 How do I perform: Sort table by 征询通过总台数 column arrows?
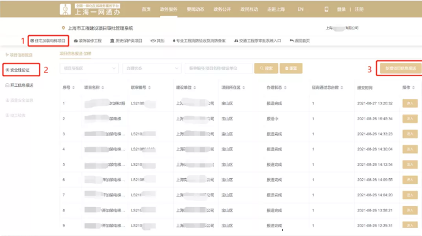[x=342, y=87]
